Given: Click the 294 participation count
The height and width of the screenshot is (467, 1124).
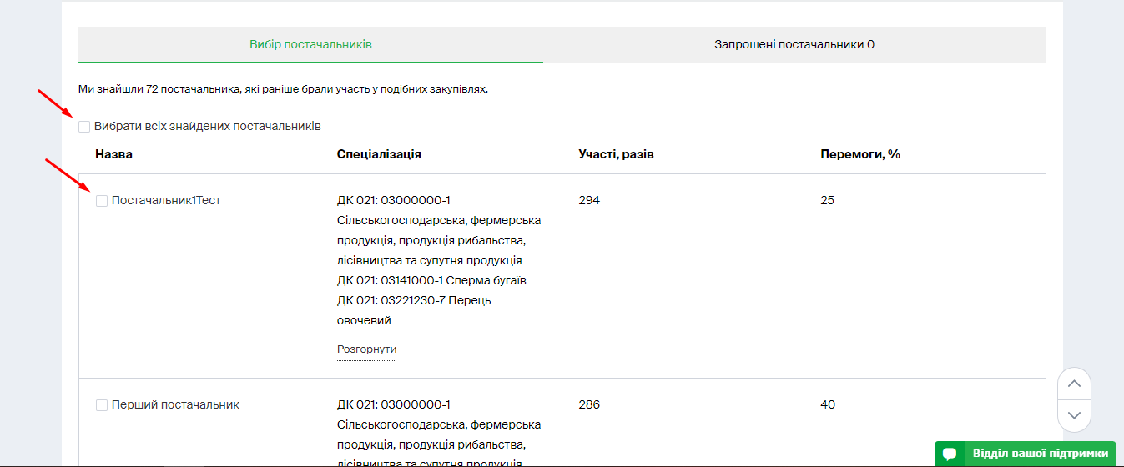Looking at the screenshot, I should coord(589,201).
